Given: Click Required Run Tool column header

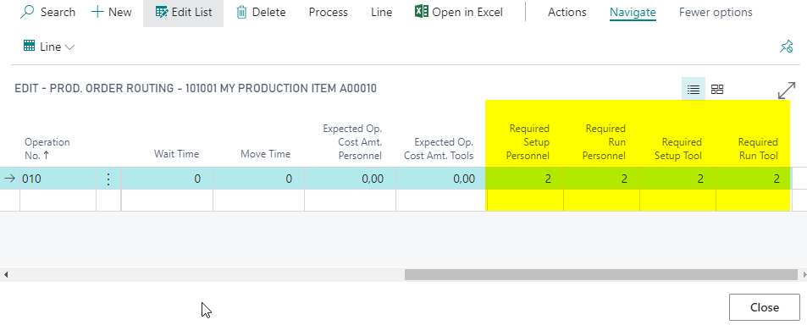Looking at the screenshot, I should [758, 148].
